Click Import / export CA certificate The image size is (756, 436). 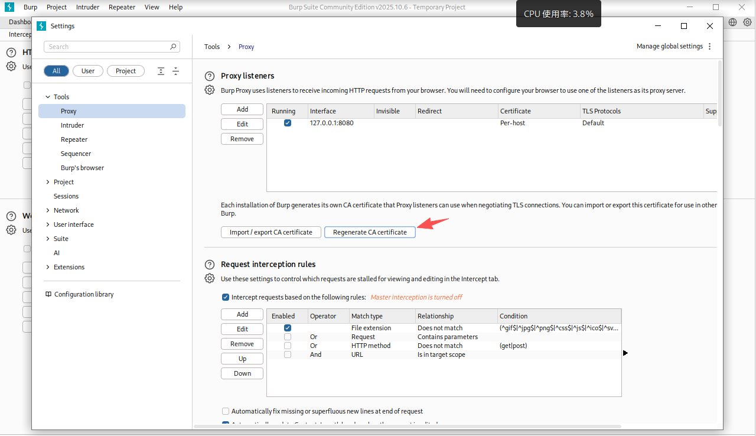point(271,232)
